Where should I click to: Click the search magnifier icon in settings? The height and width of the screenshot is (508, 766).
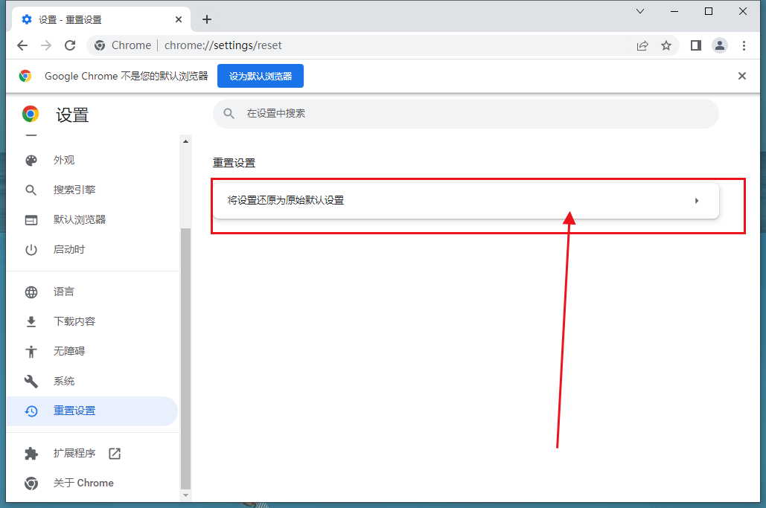click(x=229, y=114)
